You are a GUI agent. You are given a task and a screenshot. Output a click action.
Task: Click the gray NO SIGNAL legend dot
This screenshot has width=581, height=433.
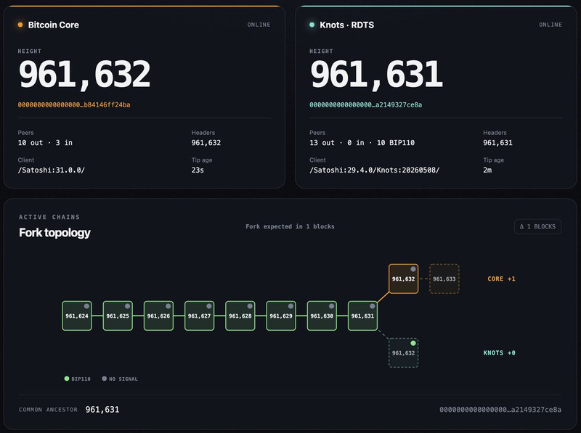[105, 379]
